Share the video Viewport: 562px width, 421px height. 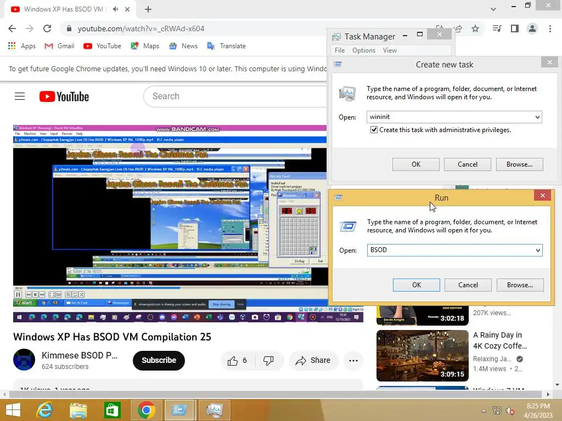point(313,361)
